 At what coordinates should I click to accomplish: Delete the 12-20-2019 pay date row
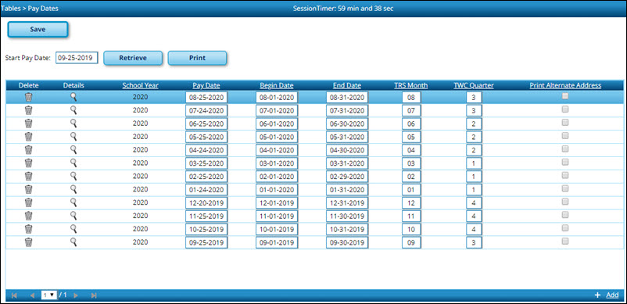[28, 202]
